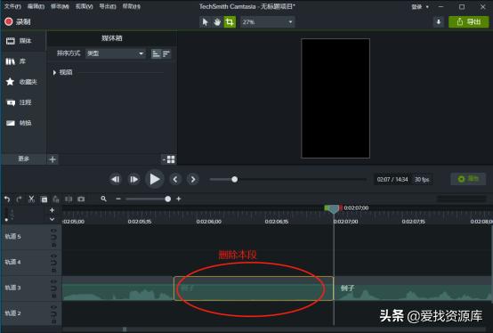
Task: Open the Transitions (转场) tab
Action: (23, 123)
